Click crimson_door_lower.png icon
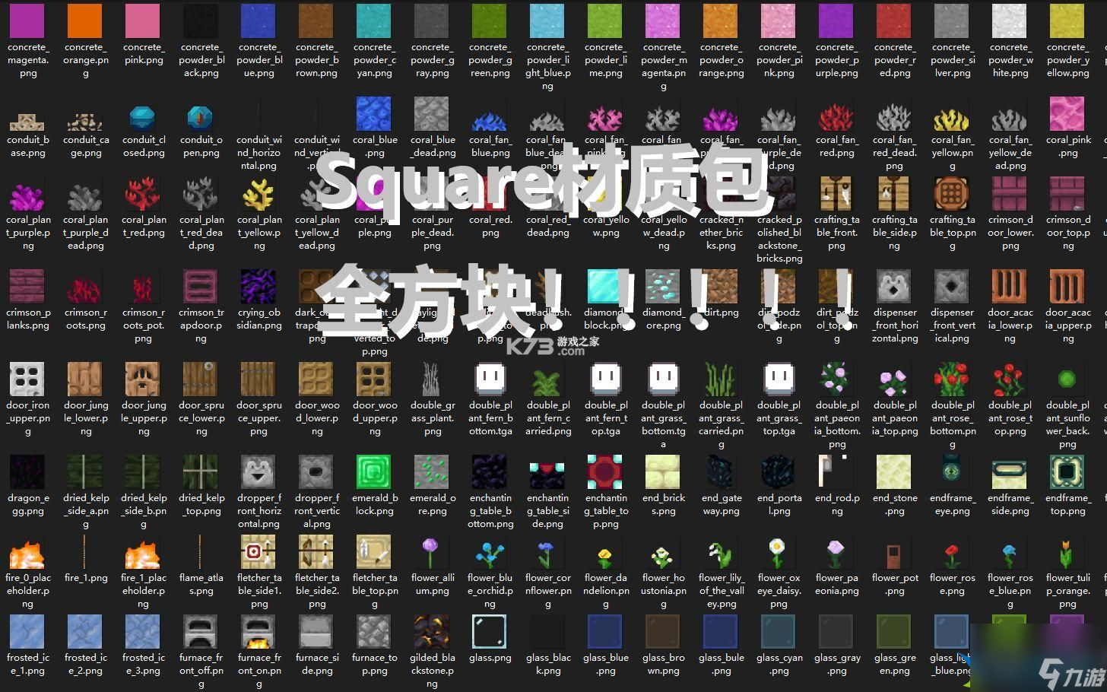 1010,193
